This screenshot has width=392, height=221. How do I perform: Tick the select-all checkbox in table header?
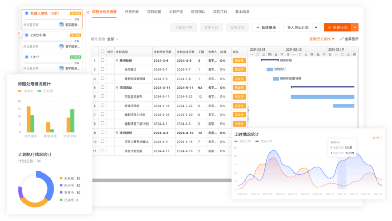click(x=102, y=51)
